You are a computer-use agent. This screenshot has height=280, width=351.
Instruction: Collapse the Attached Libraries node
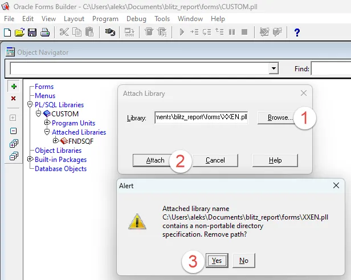(x=47, y=132)
